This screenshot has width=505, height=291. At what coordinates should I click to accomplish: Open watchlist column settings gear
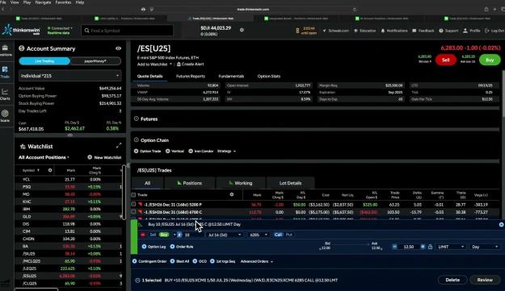point(50,170)
